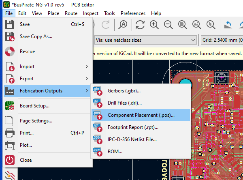Click the .pos component placement icon
This screenshot has height=180, width=243.
pos(98,115)
